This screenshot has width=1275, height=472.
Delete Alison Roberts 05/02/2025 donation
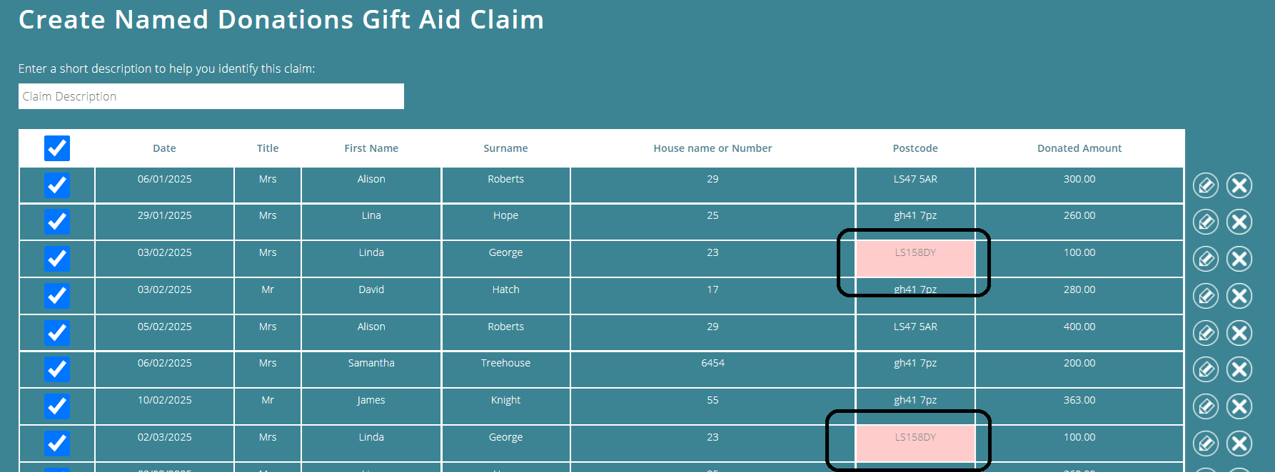click(1239, 333)
